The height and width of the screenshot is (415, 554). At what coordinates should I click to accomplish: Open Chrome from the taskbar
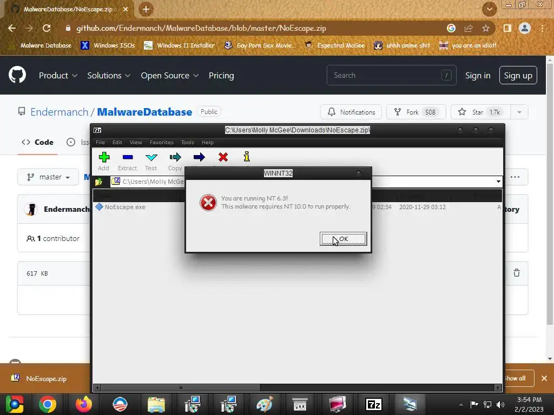(48, 404)
